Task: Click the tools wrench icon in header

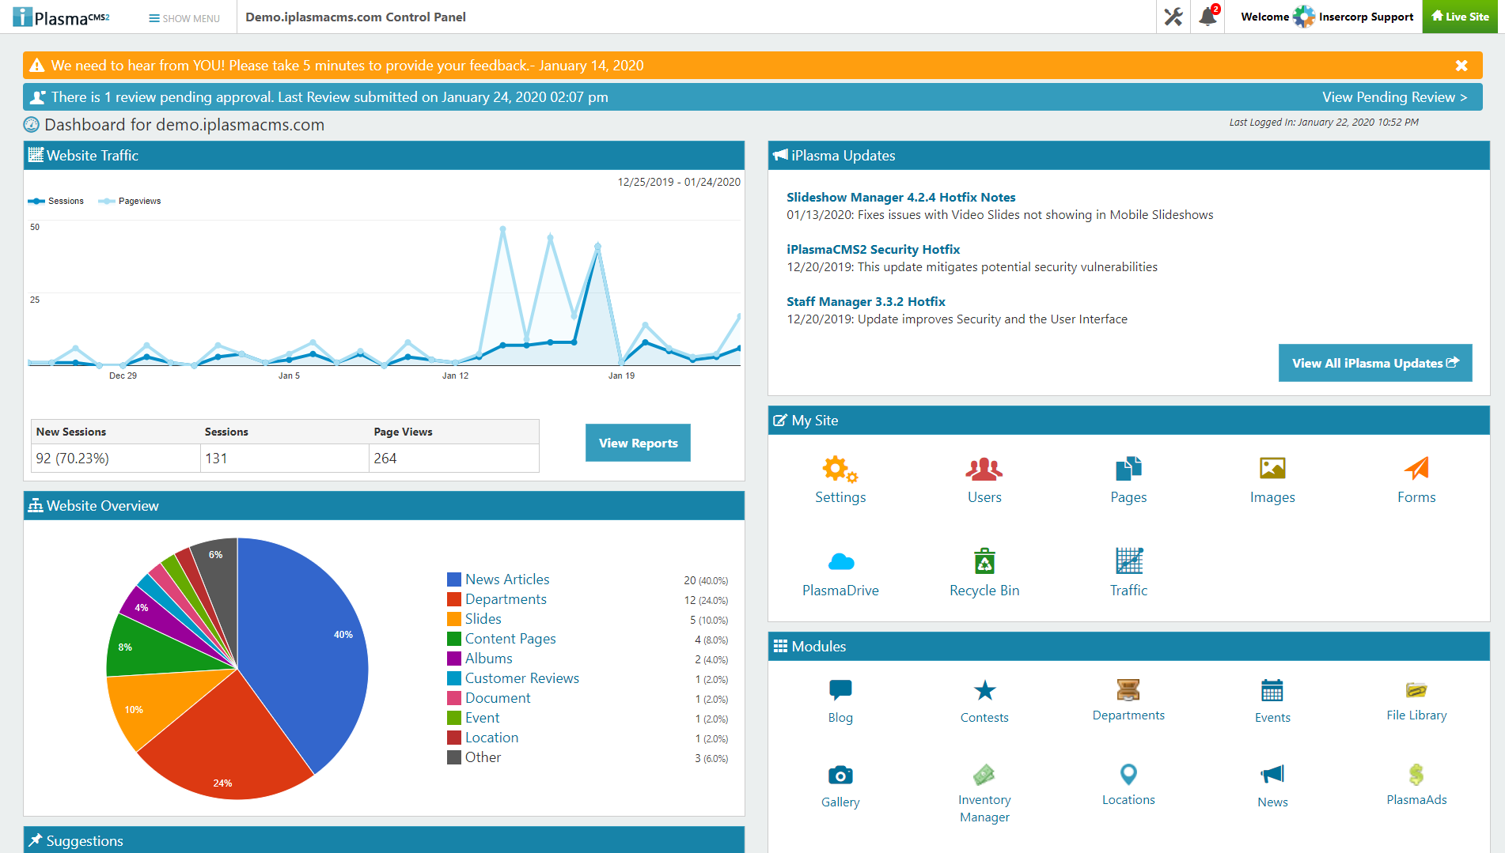Action: 1173,17
